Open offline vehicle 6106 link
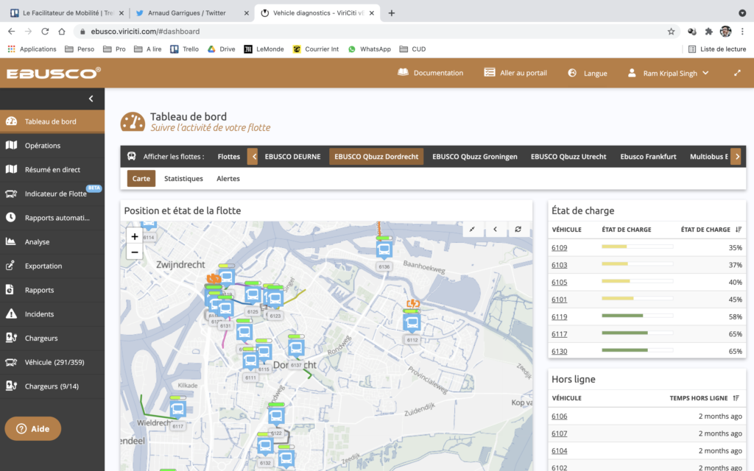The image size is (754, 471). [560, 417]
